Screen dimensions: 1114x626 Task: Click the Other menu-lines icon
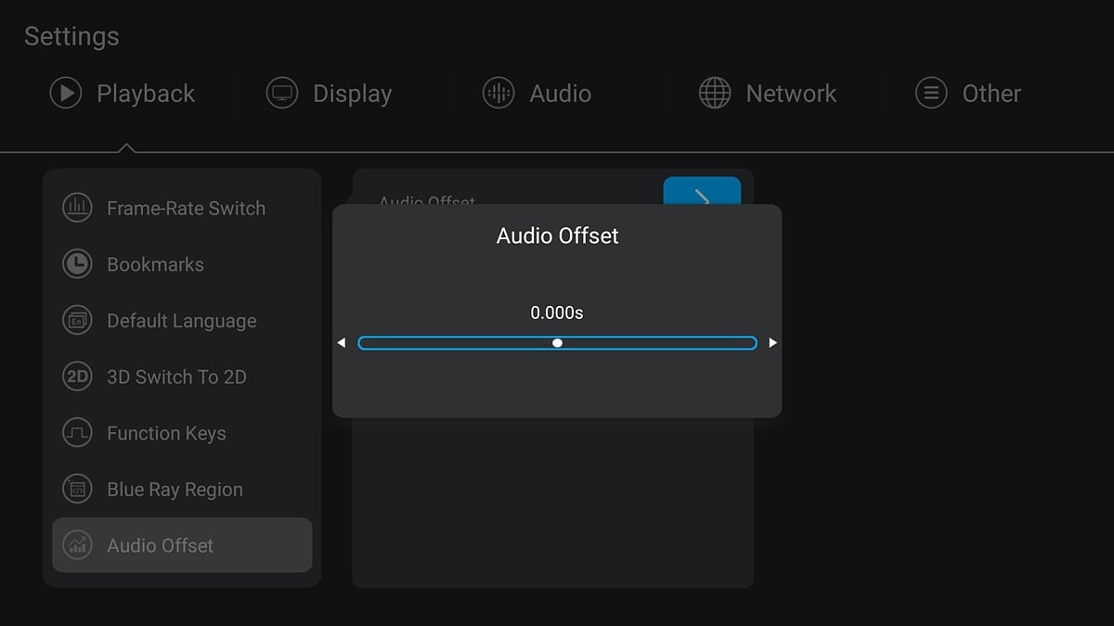pos(931,94)
